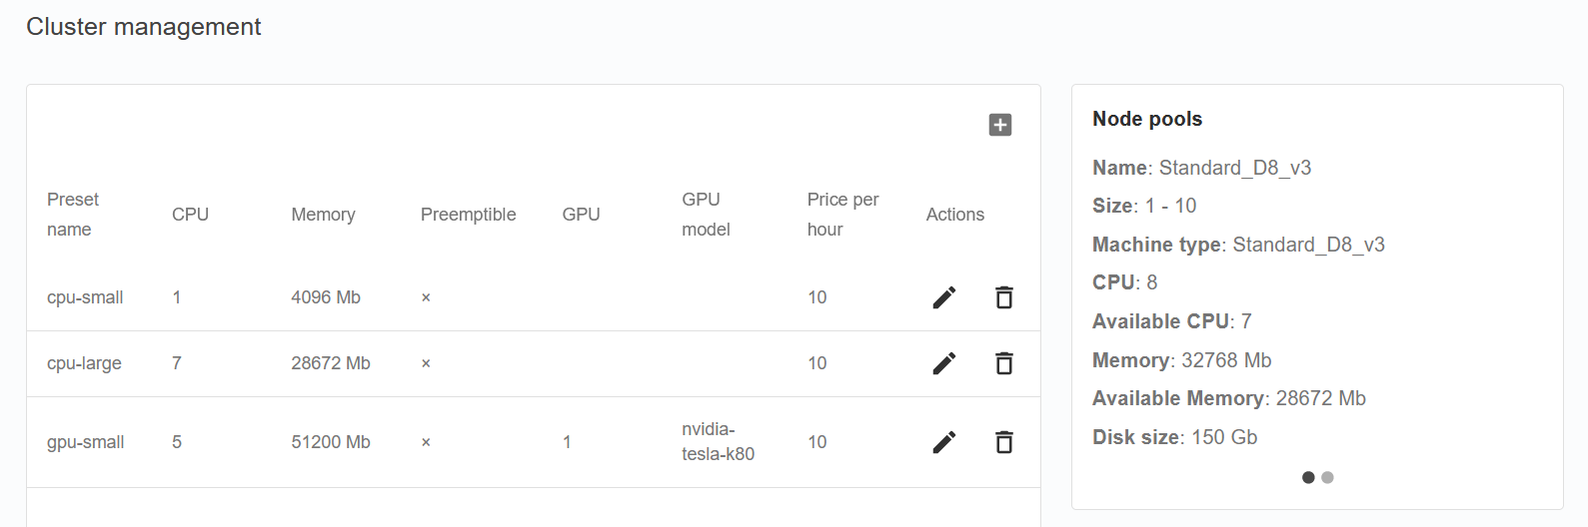The width and height of the screenshot is (1588, 527).
Task: Click the GPU model column header
Action: click(706, 215)
